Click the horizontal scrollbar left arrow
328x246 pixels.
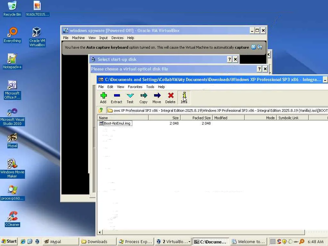click(100, 232)
